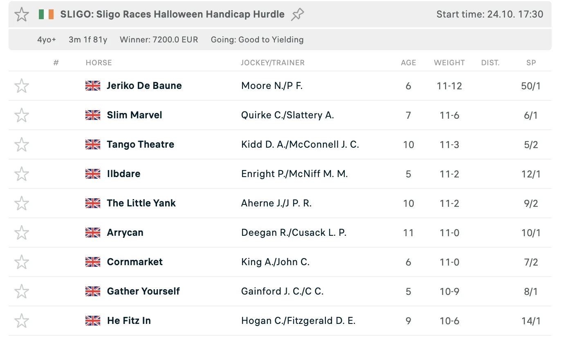Favorite the Sligo race header star
Image resolution: width=561 pixels, height=339 pixels.
click(x=22, y=15)
